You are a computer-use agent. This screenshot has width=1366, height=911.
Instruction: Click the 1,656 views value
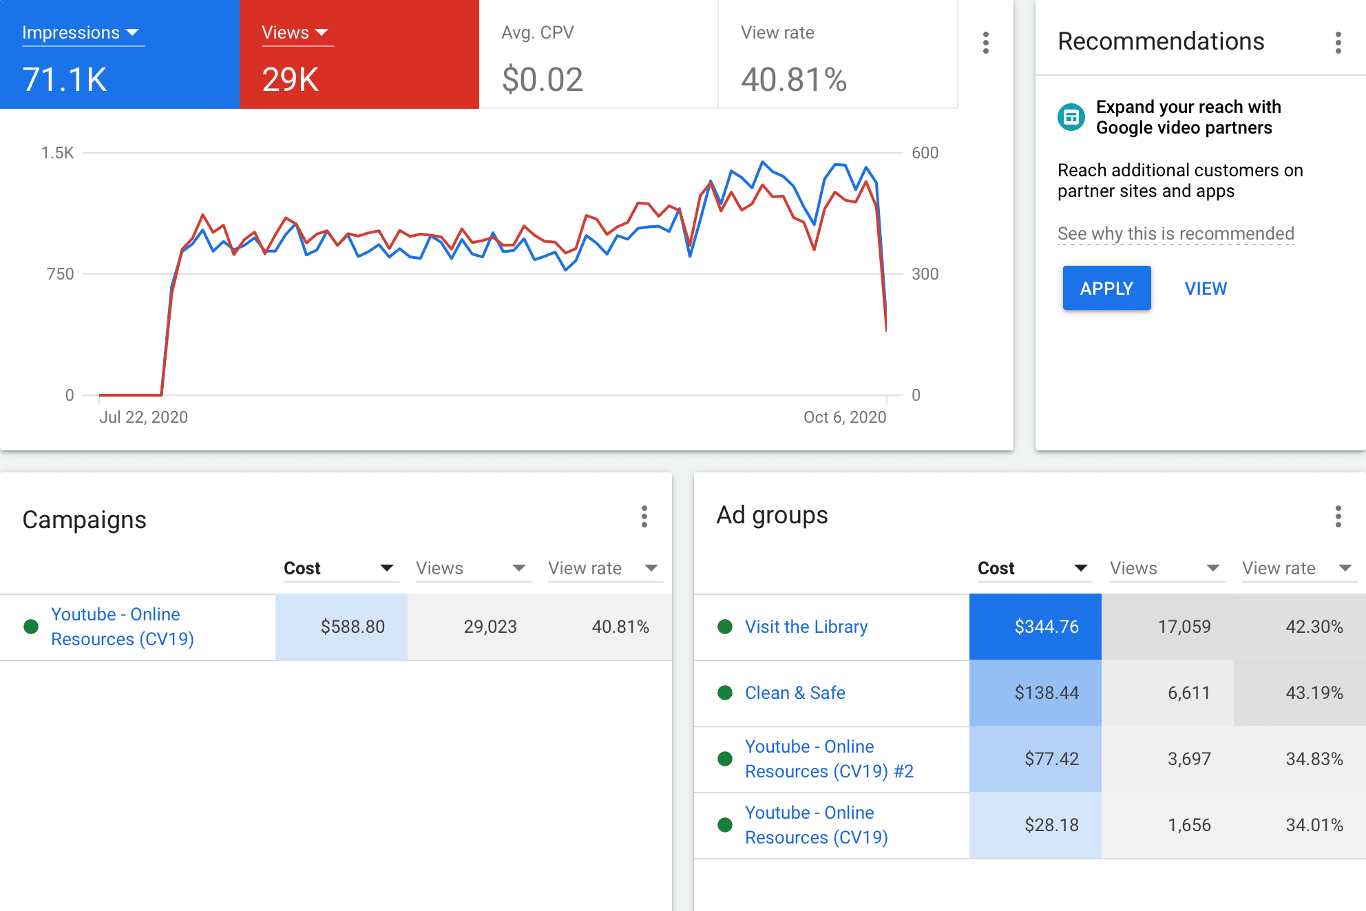tap(1189, 825)
